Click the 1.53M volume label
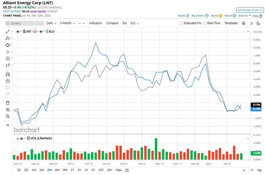 click(x=256, y=153)
